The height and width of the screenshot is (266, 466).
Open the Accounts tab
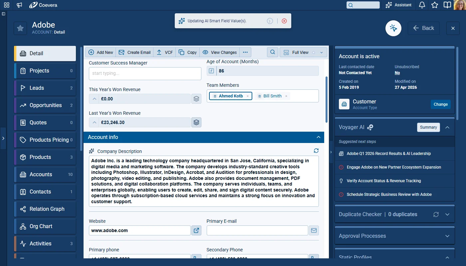45,175
